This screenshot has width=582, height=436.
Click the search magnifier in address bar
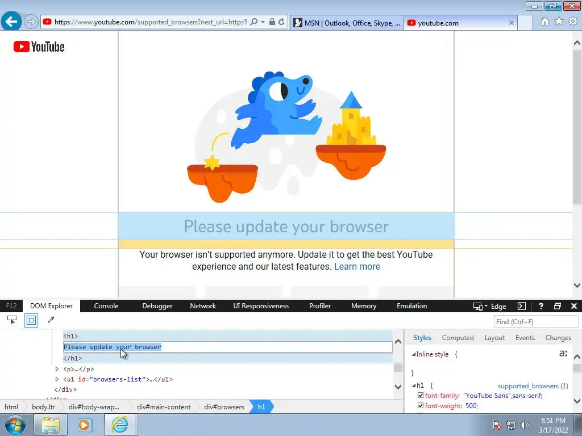254,22
